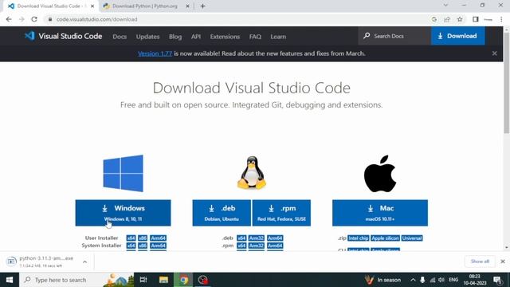
Task: Expand python download options chevron
Action: click(84, 261)
